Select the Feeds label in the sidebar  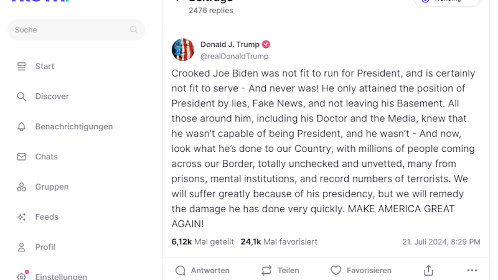coord(47,217)
